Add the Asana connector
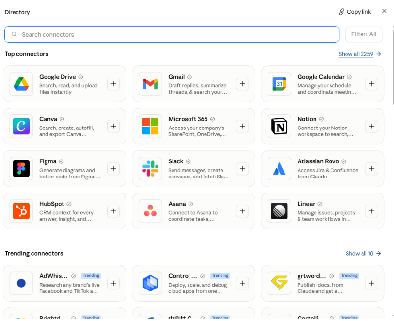The height and width of the screenshot is (321, 394). [x=242, y=211]
